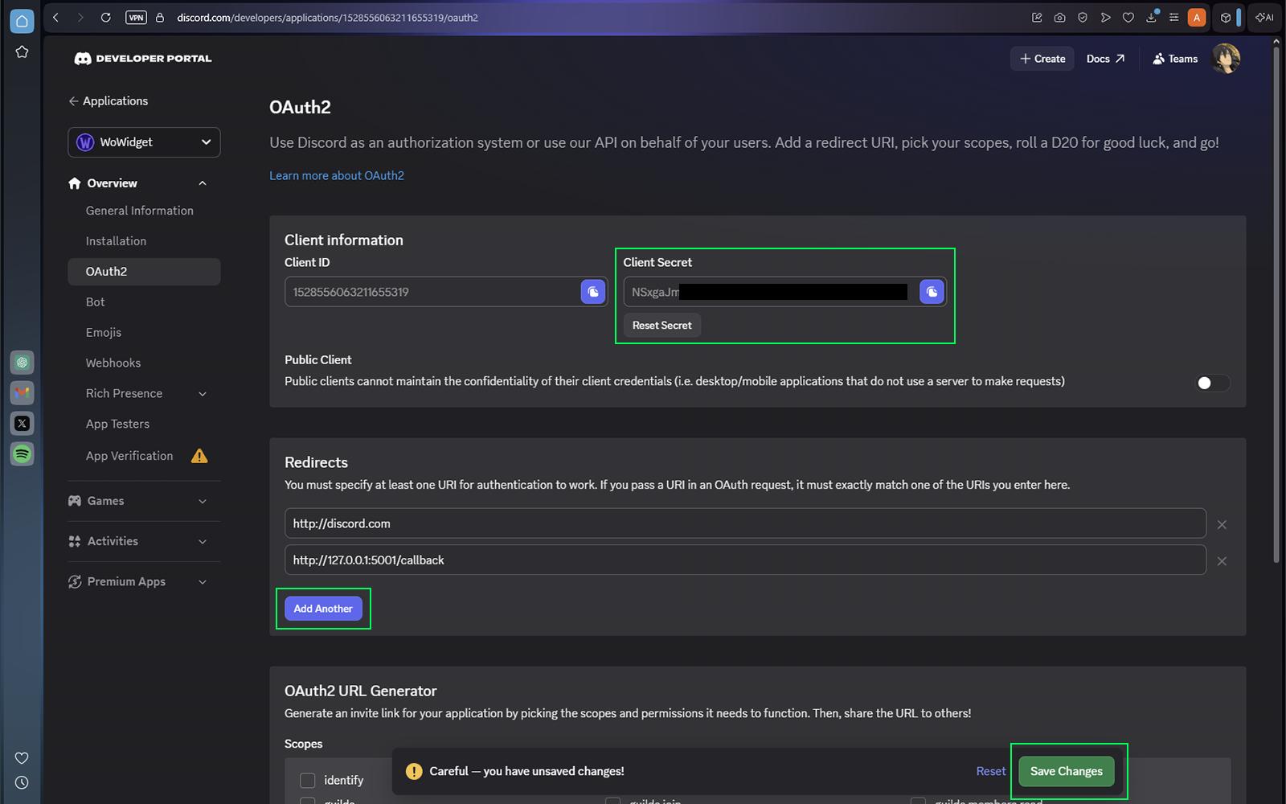
Task: Click the edit-page pin icon in the toolbar
Action: pos(1037,17)
